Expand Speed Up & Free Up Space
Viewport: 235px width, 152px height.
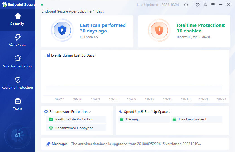(x=170, y=112)
